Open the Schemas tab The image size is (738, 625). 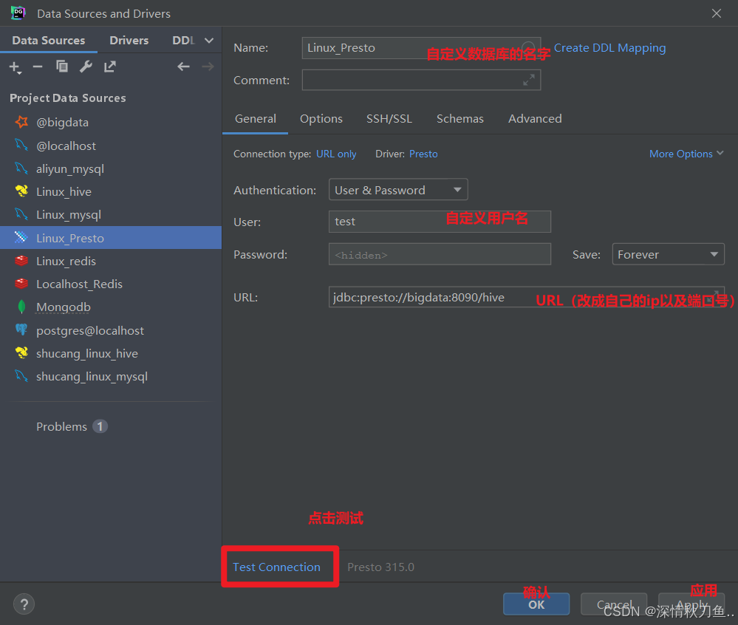[459, 119]
